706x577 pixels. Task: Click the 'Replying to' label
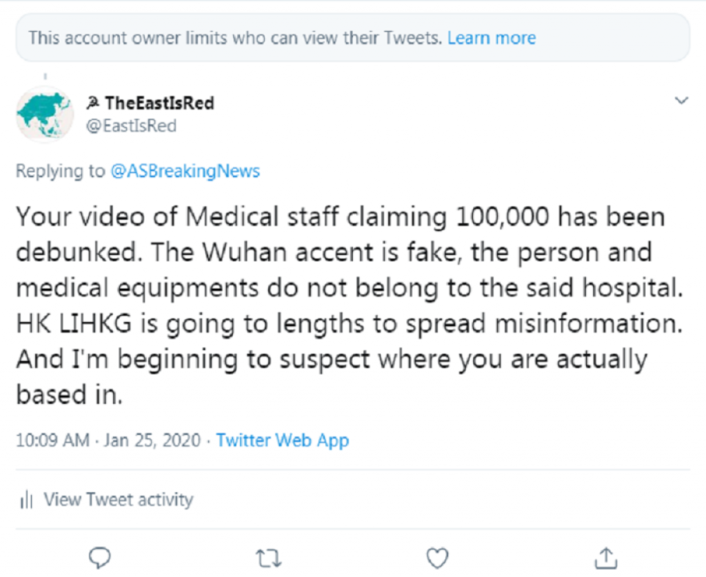pos(60,171)
